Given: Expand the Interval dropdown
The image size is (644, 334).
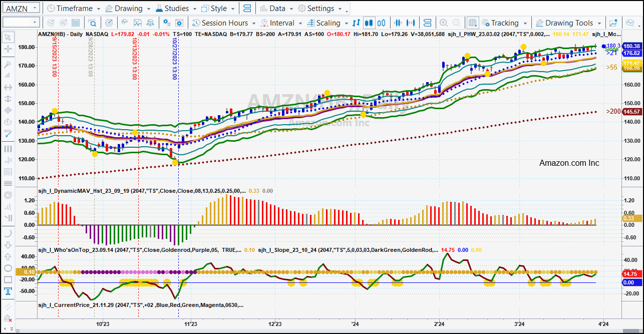Looking at the screenshot, I should 300,23.
